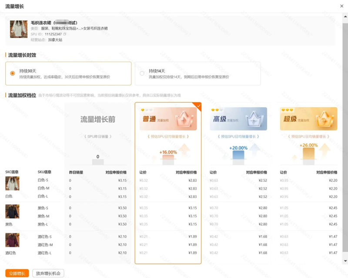
Task: Click the 酒红色 SKC thumbnail image
Action: point(12,240)
